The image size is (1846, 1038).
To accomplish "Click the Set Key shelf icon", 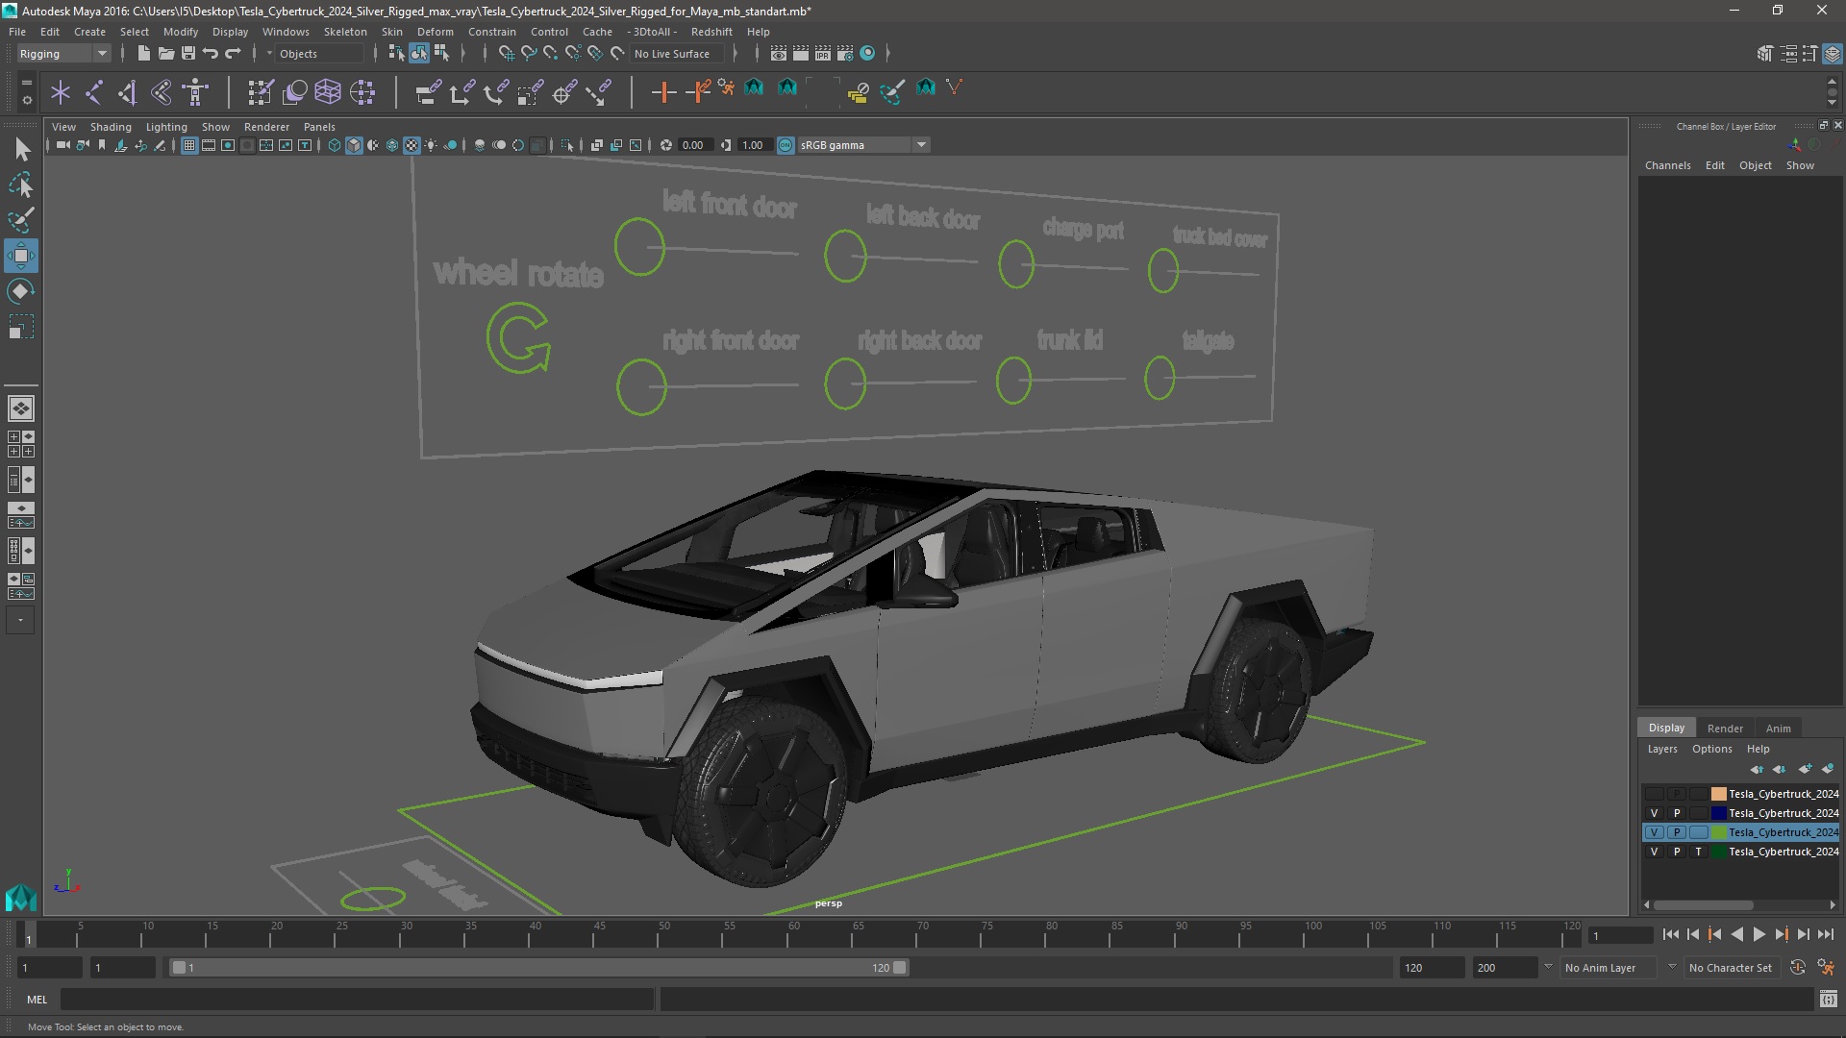I will pyautogui.click(x=663, y=92).
